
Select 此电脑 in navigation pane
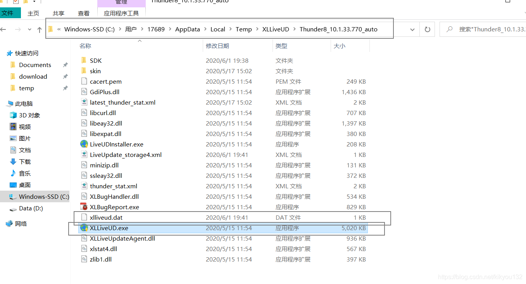click(24, 103)
